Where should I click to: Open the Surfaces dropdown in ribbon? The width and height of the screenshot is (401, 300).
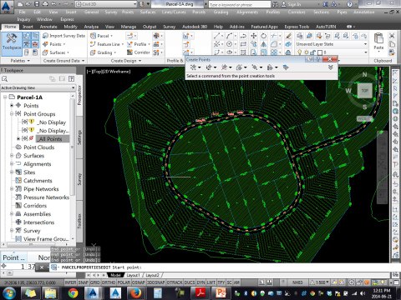[56, 52]
